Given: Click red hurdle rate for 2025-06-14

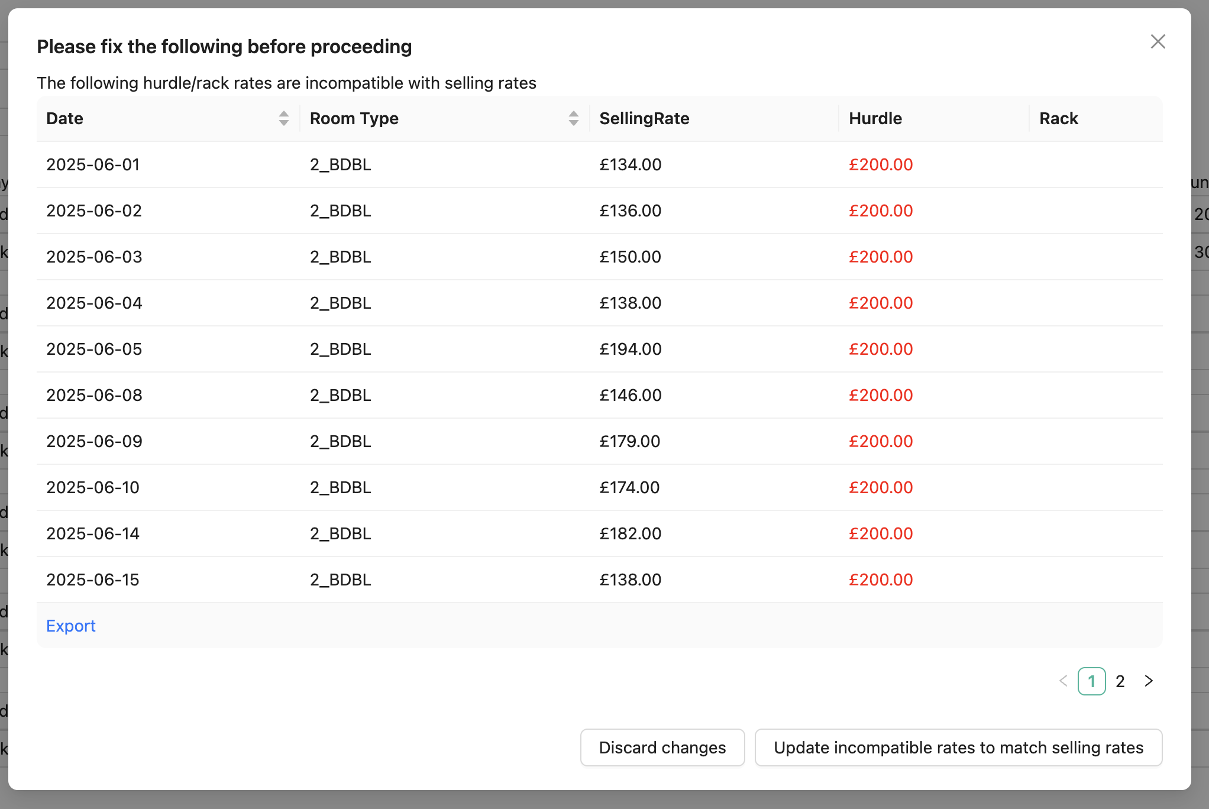Looking at the screenshot, I should [x=881, y=533].
